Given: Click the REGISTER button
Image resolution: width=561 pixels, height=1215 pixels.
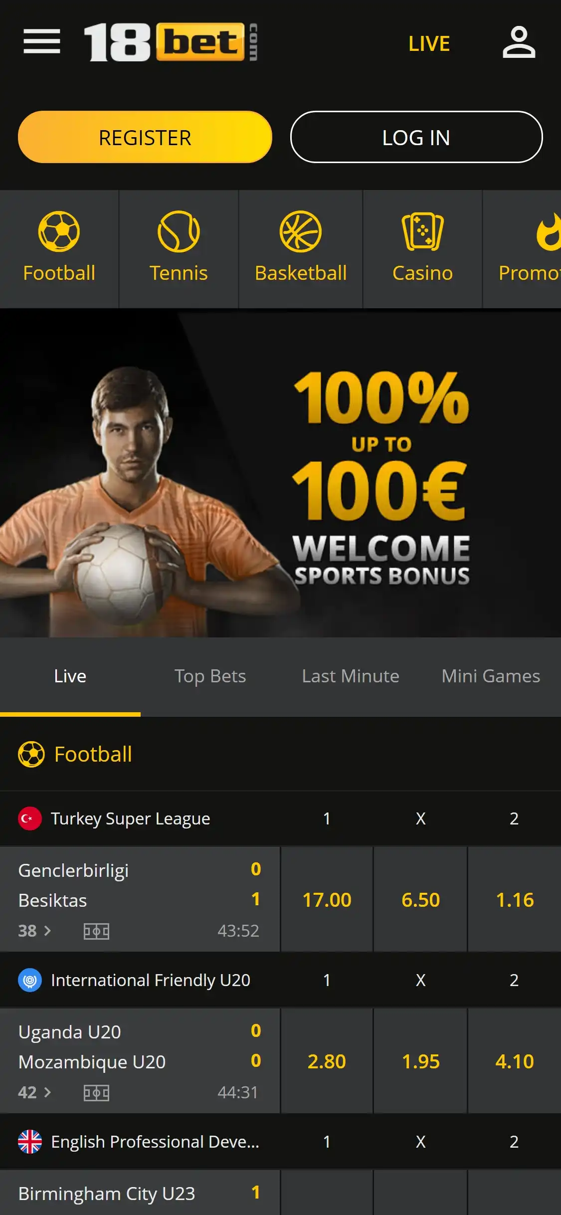Looking at the screenshot, I should tap(145, 137).
